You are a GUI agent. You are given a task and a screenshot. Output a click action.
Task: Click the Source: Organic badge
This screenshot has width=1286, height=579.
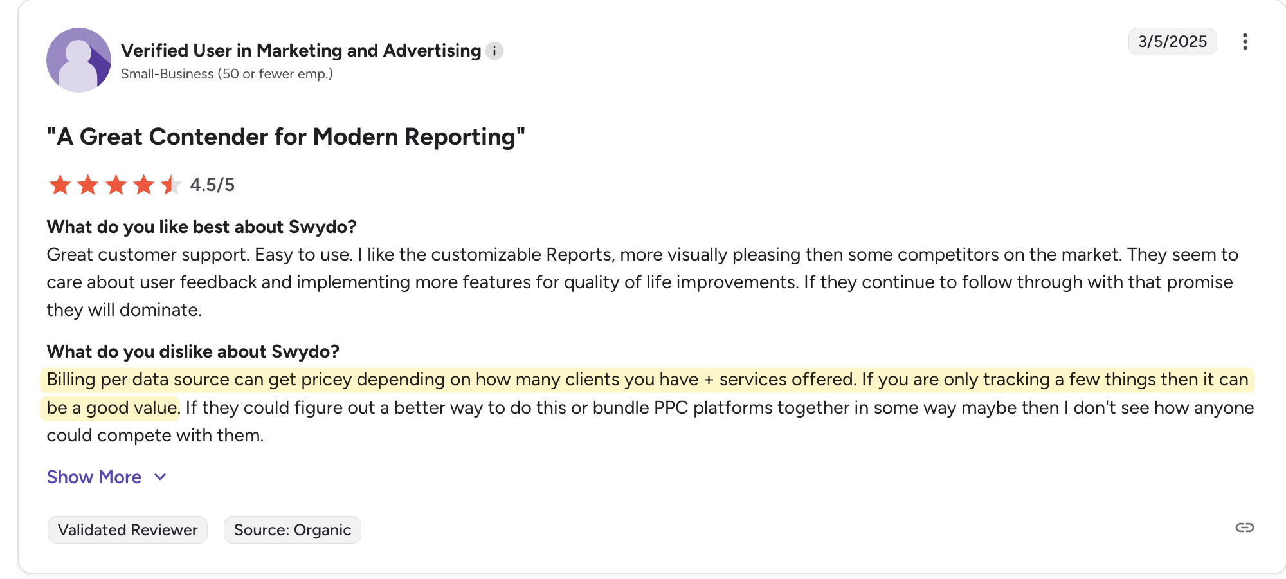tap(293, 530)
